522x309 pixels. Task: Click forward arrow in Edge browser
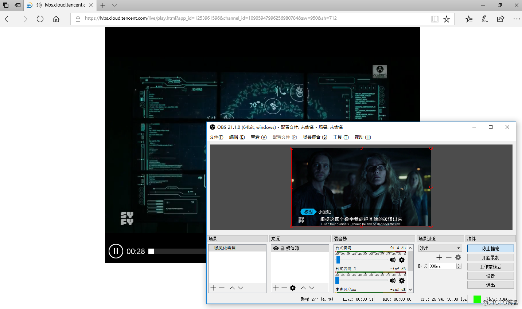click(24, 19)
